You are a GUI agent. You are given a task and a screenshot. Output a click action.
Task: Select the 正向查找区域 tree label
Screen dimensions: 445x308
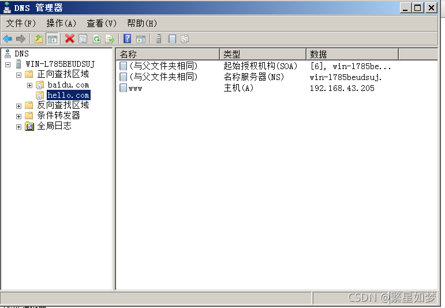pyautogui.click(x=63, y=74)
